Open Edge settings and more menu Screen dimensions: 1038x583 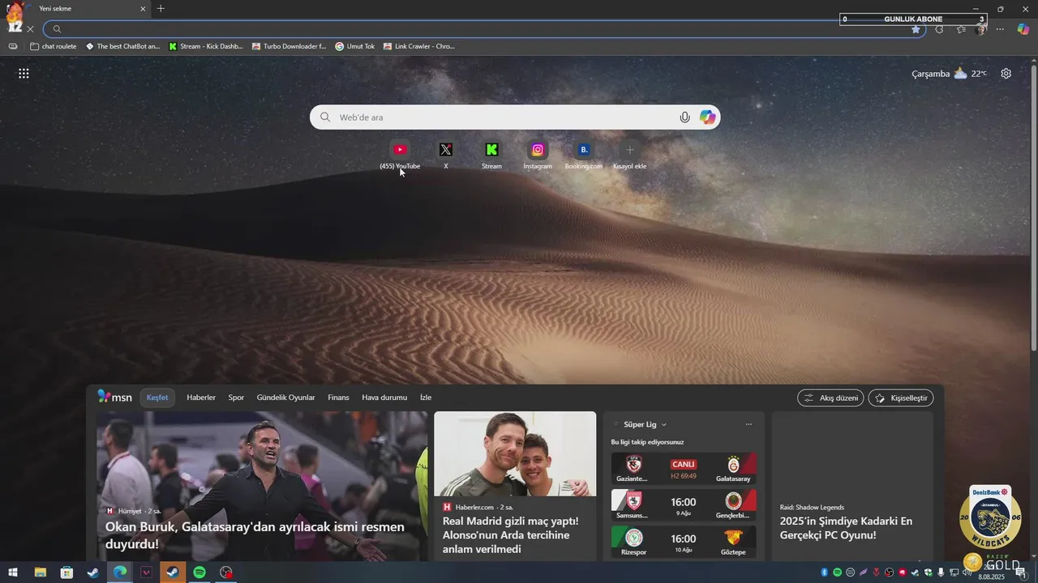click(x=1000, y=29)
